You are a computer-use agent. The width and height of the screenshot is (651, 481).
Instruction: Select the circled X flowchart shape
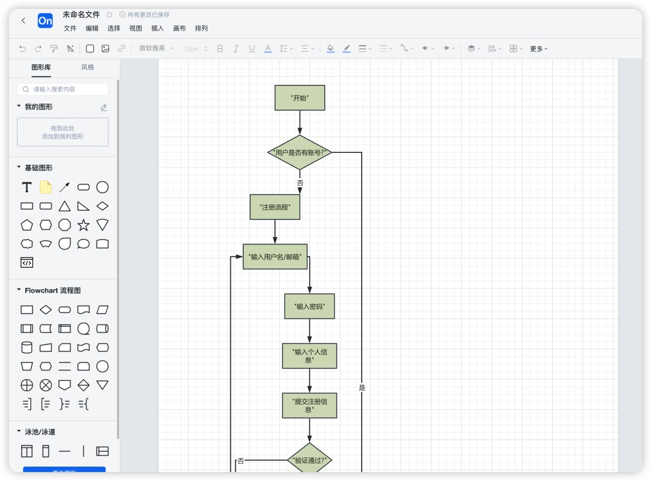(x=46, y=385)
